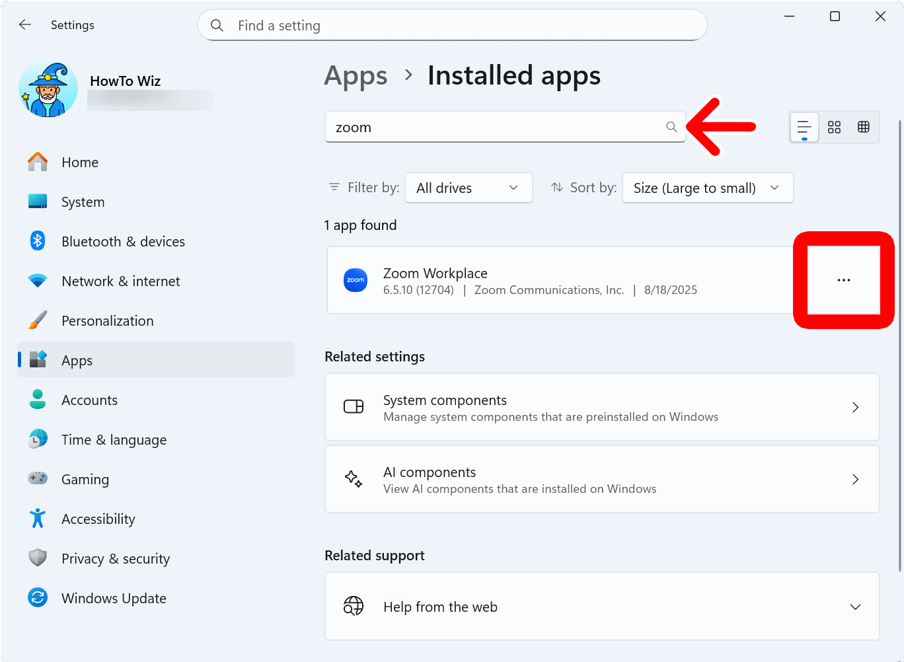Select Home in the sidebar
The height and width of the screenshot is (662, 904).
coord(79,162)
